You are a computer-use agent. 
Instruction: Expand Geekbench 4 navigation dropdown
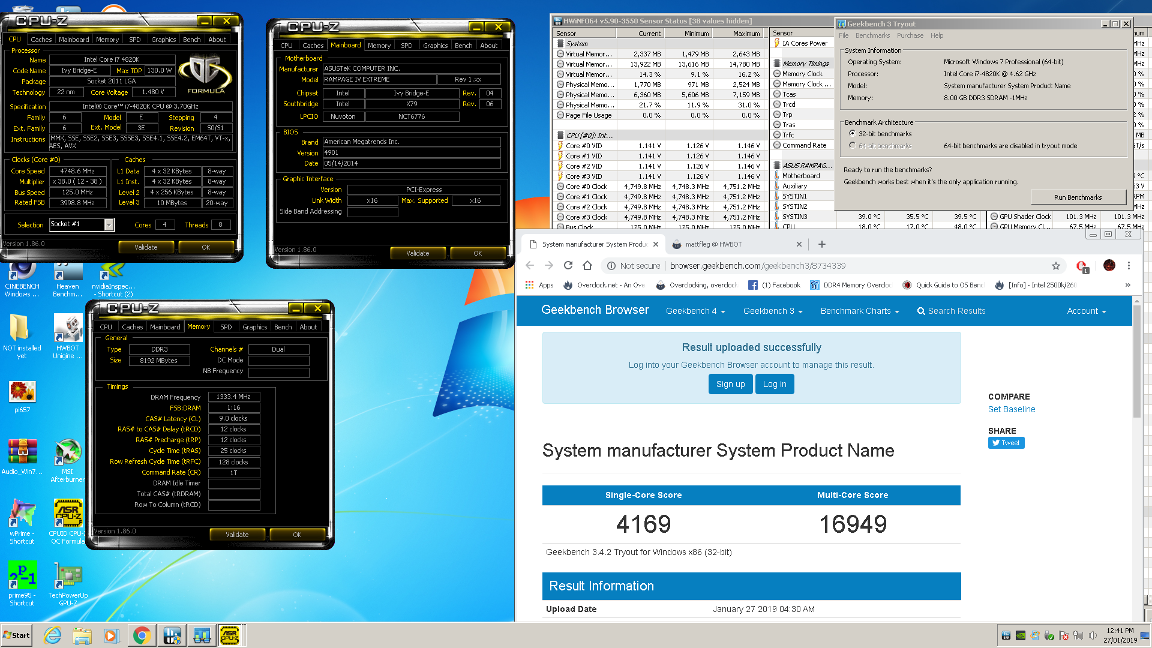click(x=695, y=311)
